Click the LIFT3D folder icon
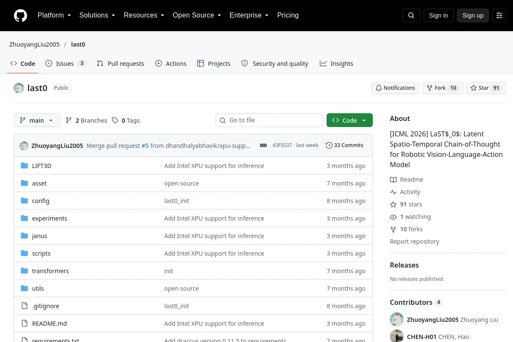The height and width of the screenshot is (342, 513). pos(24,166)
